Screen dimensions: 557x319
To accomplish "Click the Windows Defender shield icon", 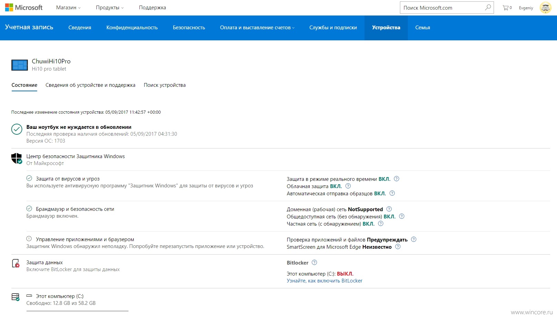I will [x=17, y=158].
